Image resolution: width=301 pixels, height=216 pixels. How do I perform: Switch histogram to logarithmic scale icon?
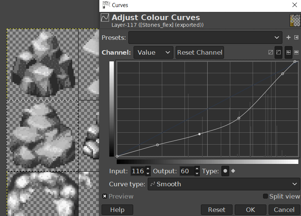pos(296,52)
